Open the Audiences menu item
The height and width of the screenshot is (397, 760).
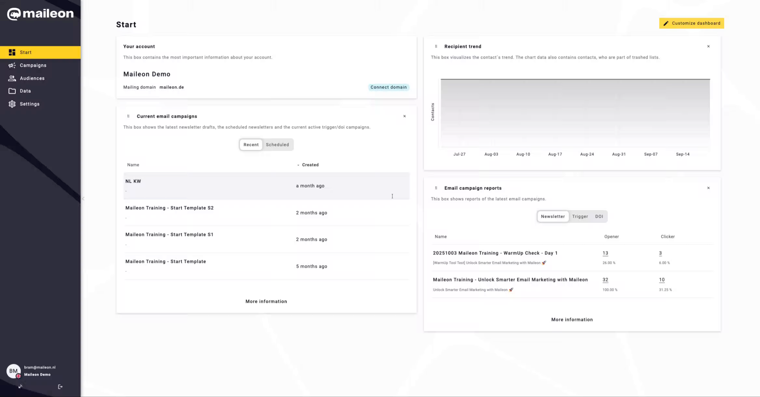pyautogui.click(x=40, y=78)
